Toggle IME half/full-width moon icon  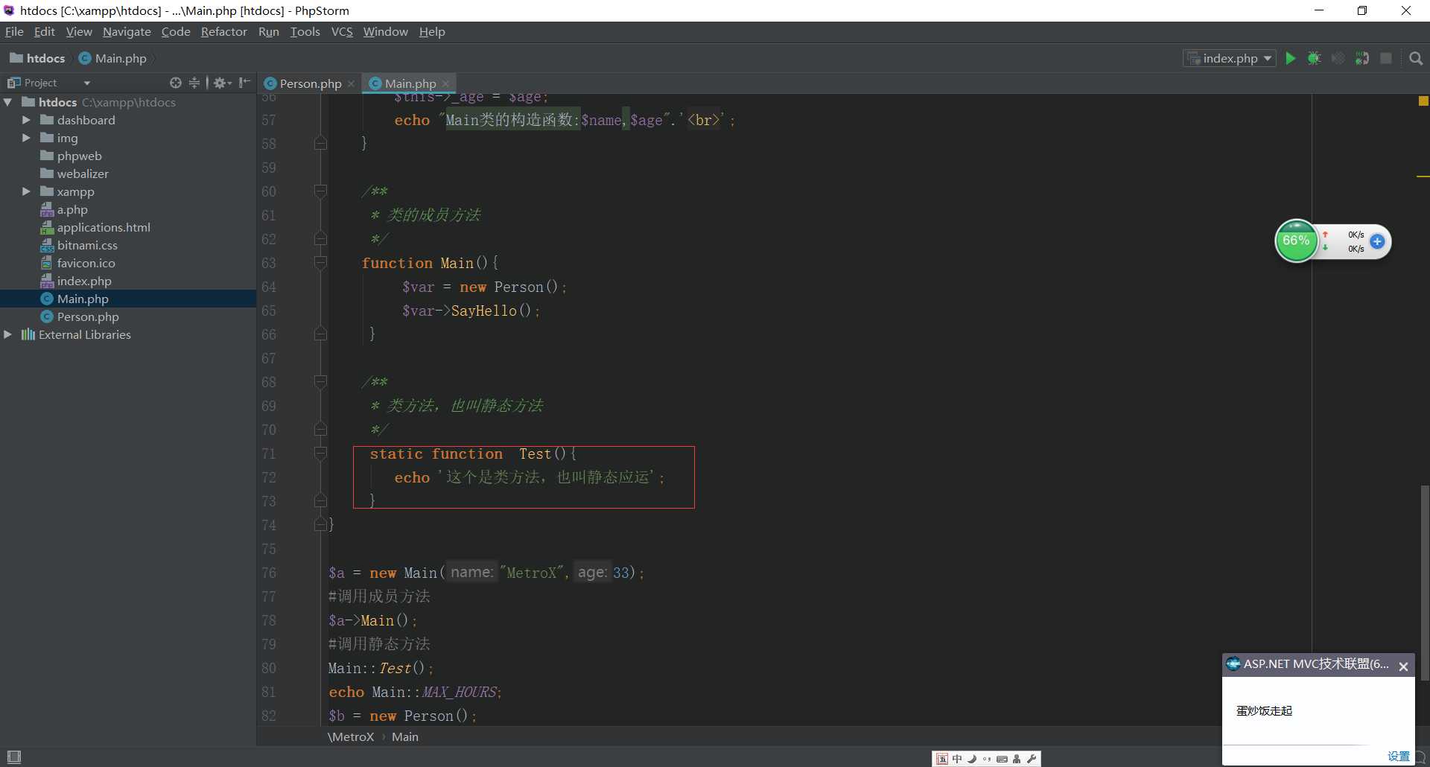pos(972,759)
